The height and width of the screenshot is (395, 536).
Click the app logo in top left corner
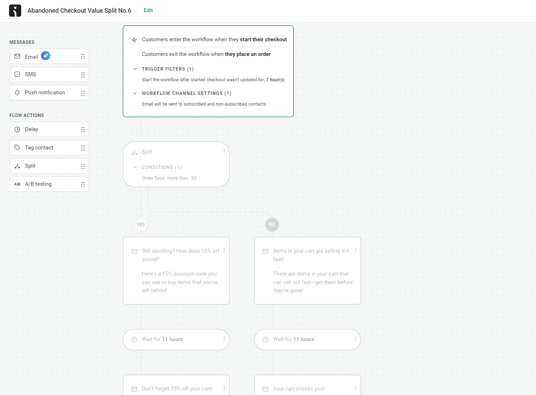coord(15,10)
